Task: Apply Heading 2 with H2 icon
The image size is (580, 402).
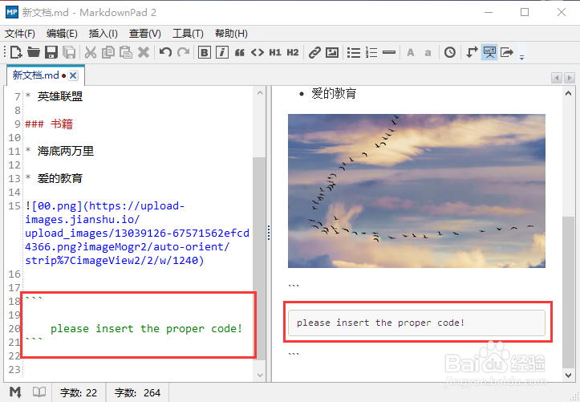Action: pos(293,52)
